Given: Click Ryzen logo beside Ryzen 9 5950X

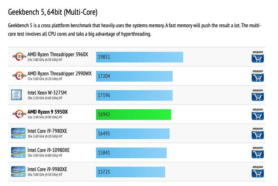Looking at the screenshot, I should 19,114.
